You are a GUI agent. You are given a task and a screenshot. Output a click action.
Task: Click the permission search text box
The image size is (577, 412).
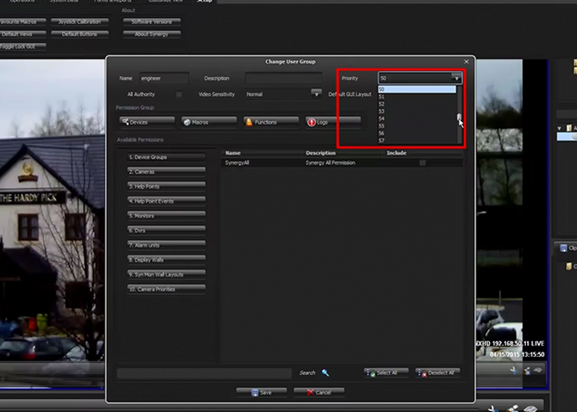[204, 373]
